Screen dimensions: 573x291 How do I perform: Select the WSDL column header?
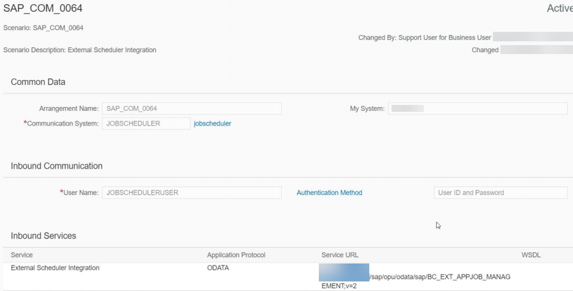(x=531, y=255)
